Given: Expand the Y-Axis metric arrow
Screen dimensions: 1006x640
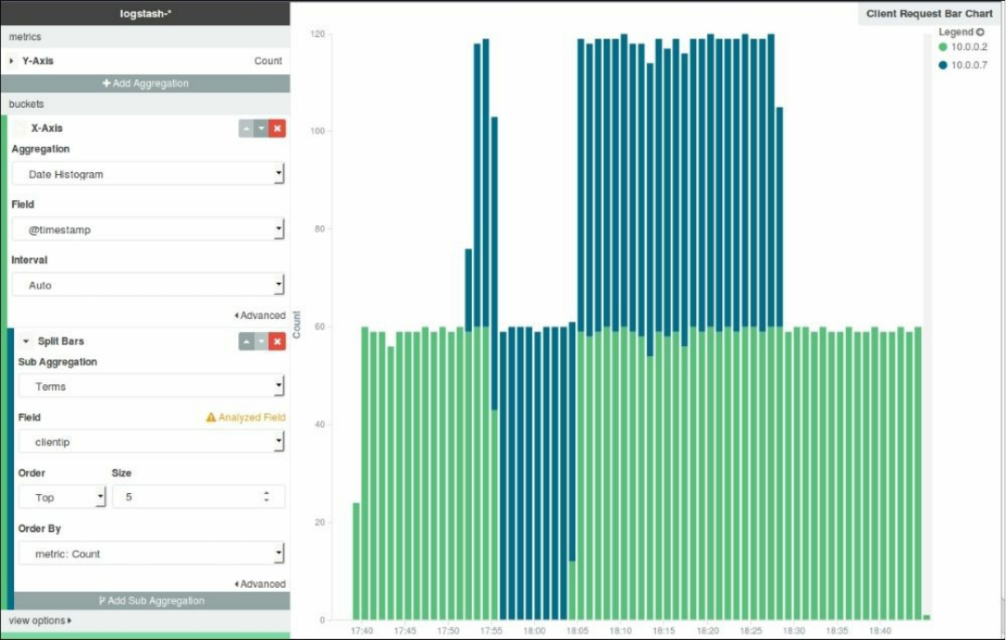Looking at the screenshot, I should click(x=11, y=60).
